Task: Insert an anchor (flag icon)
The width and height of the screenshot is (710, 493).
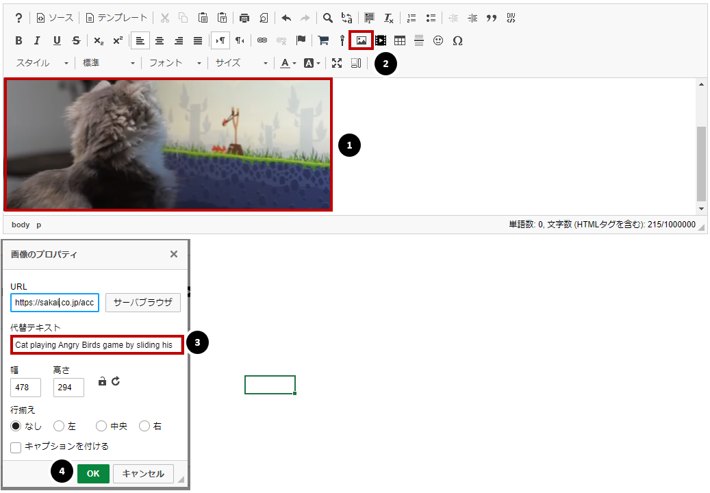Action: click(301, 41)
